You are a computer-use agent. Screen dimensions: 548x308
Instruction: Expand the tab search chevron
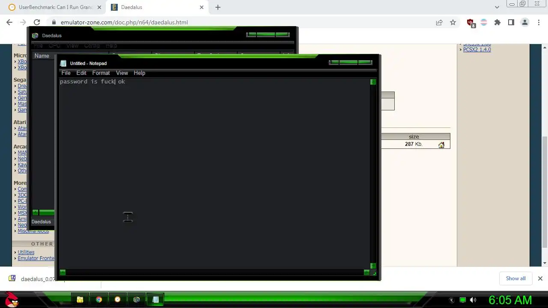point(497,7)
